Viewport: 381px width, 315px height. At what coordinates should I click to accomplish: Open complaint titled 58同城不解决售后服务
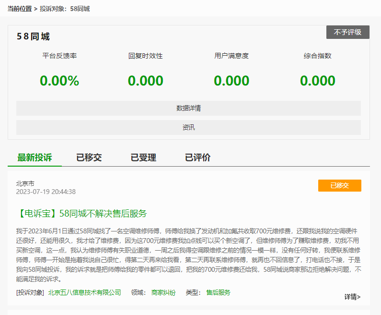[81, 213]
